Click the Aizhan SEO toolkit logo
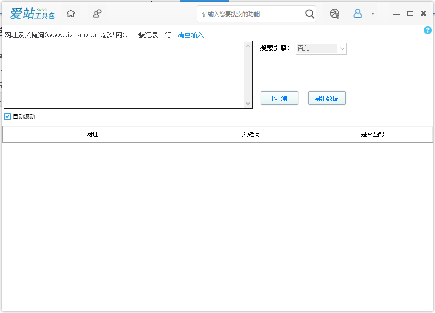This screenshot has height=313, width=435. (x=32, y=14)
